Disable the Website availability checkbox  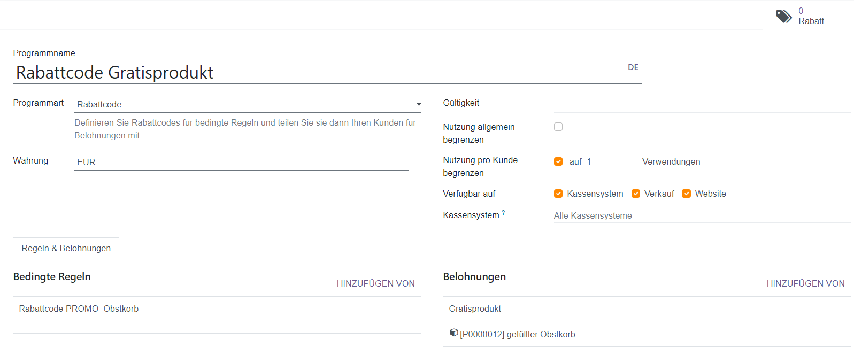click(x=686, y=194)
